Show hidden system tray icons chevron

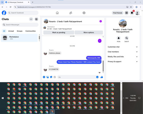[124, 98]
